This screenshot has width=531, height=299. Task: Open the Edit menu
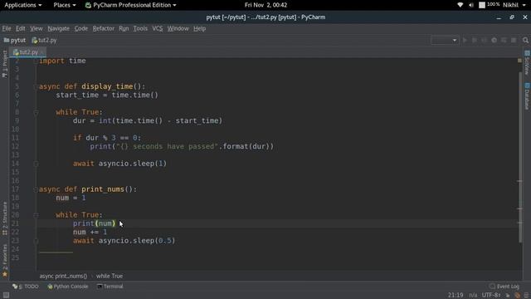point(20,28)
